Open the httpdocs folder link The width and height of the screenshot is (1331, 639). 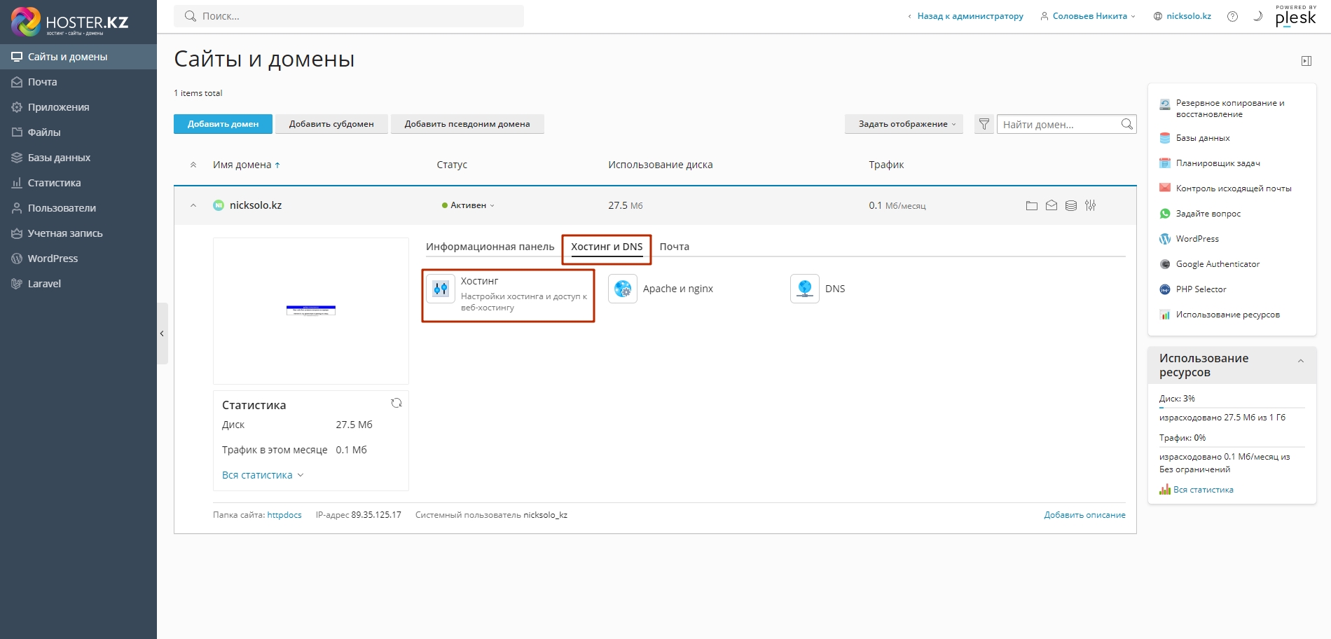(x=284, y=515)
